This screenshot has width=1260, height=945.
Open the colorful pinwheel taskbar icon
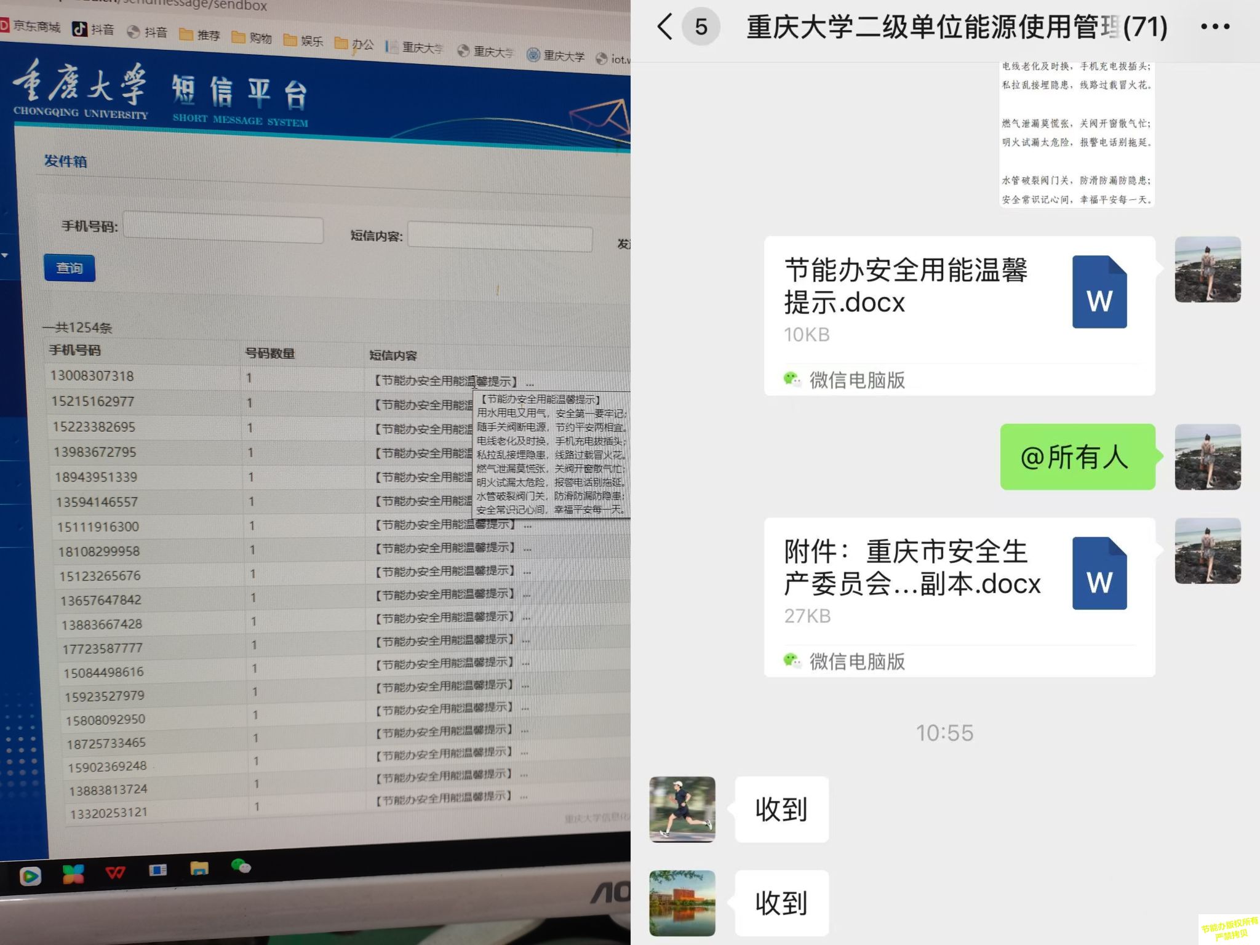pyautogui.click(x=73, y=874)
